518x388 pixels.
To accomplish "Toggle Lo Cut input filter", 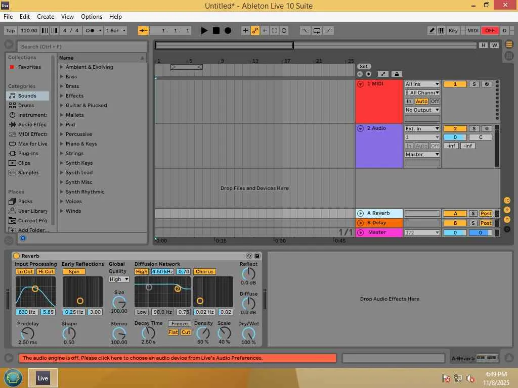I will (25, 271).
